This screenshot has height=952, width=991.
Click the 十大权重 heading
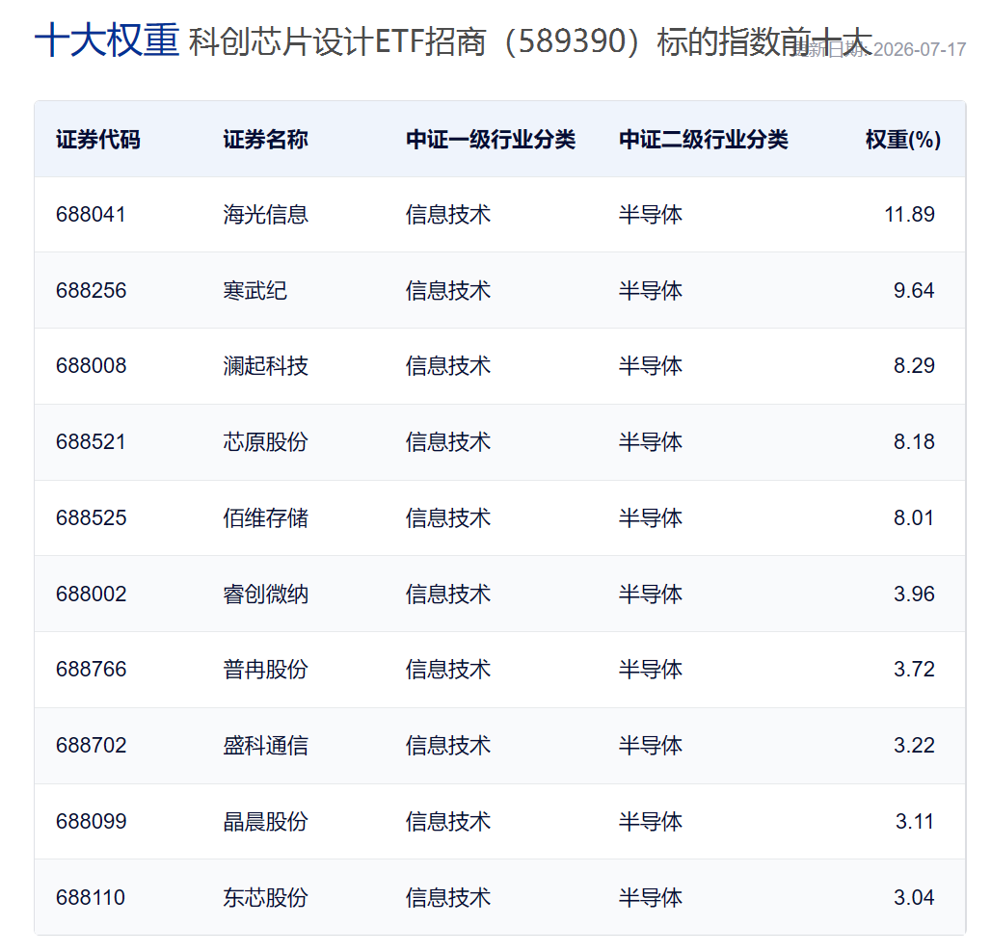[x=107, y=40]
